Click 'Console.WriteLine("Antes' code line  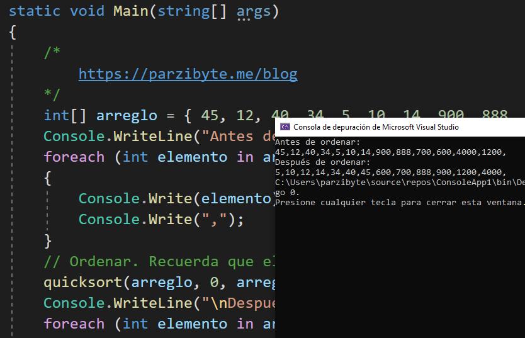(x=159, y=137)
